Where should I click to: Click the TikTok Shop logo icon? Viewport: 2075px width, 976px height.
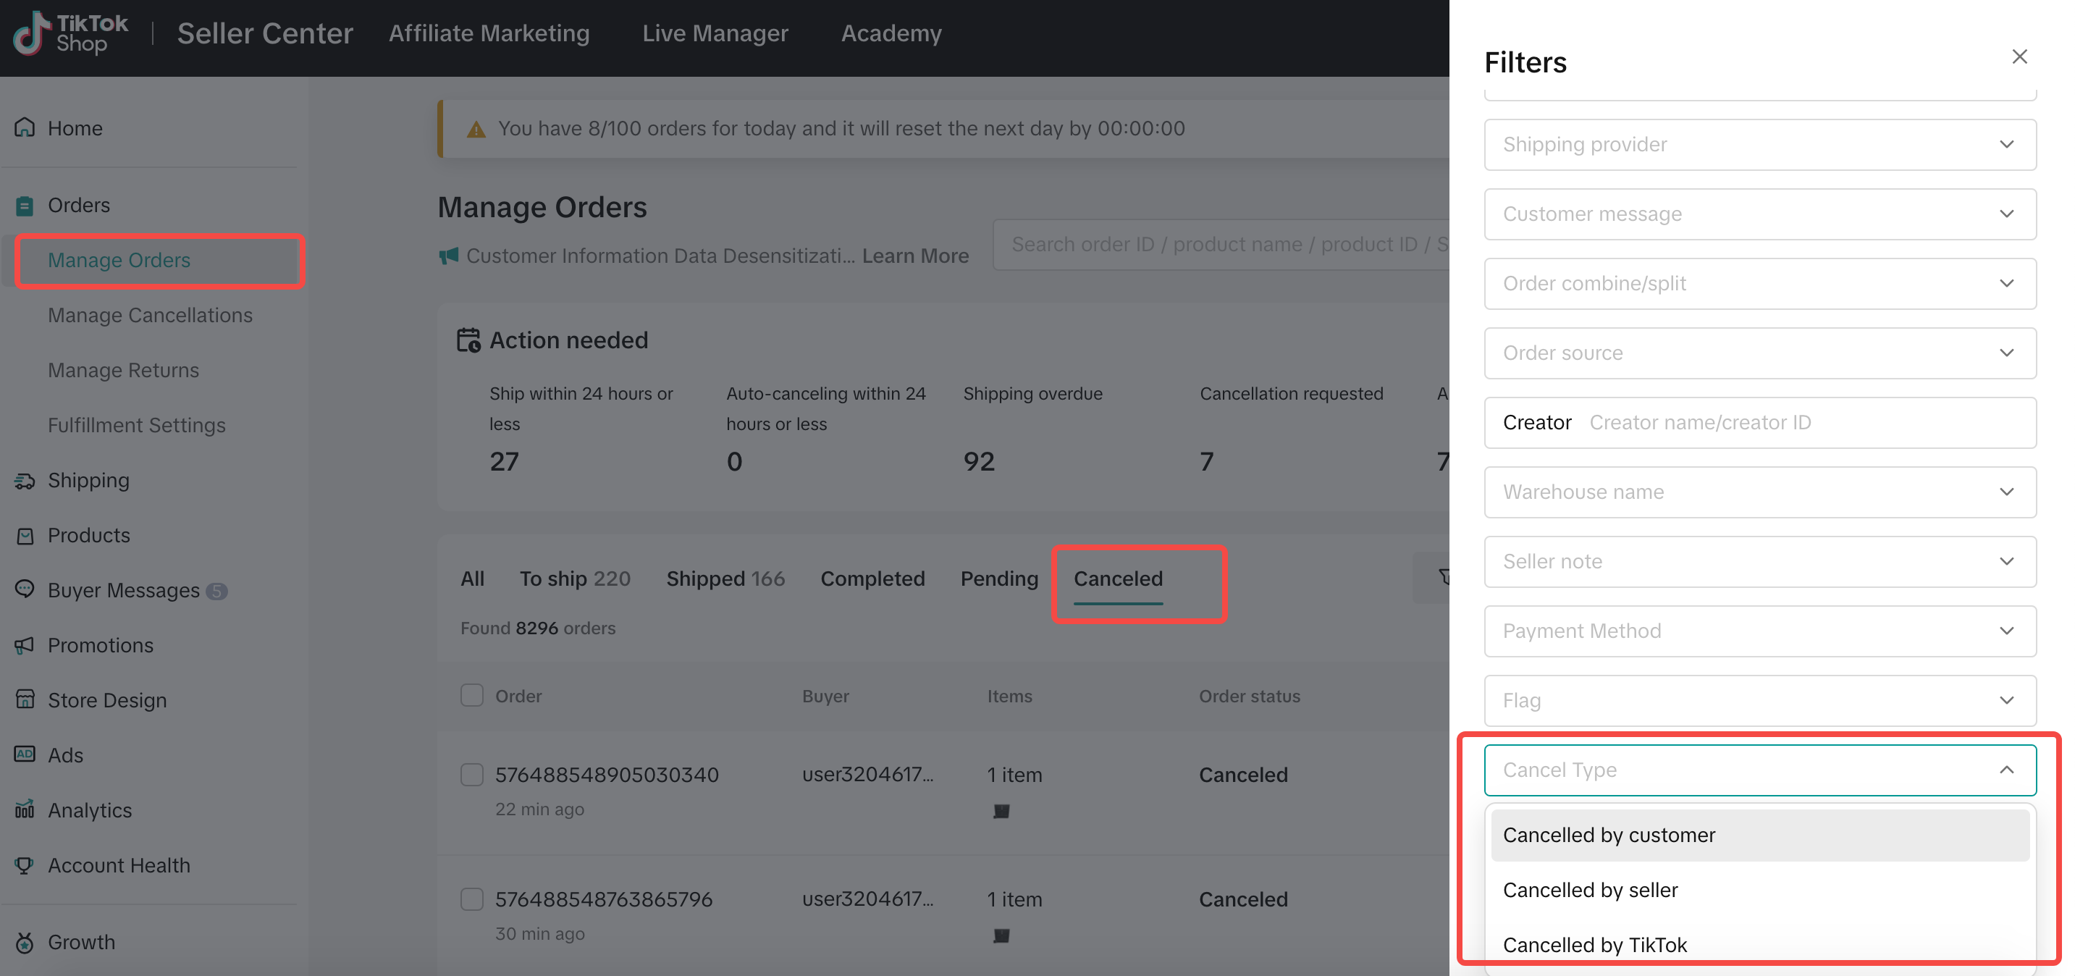[x=33, y=33]
